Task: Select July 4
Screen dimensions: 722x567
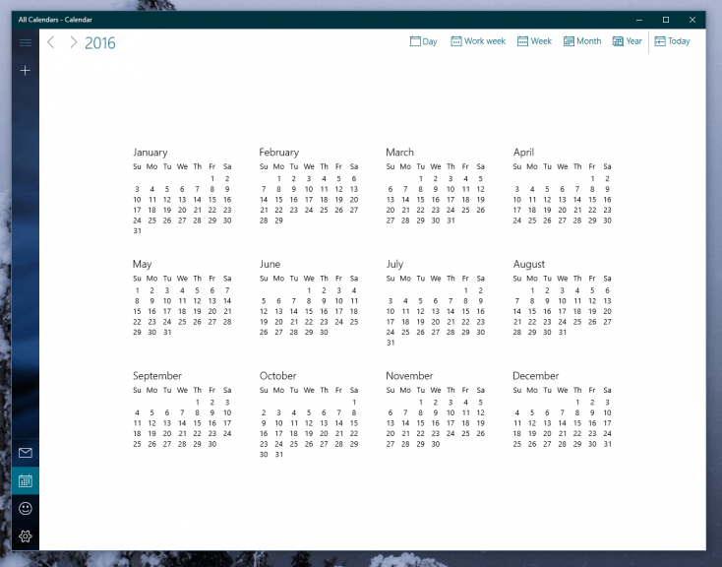Action: point(405,301)
